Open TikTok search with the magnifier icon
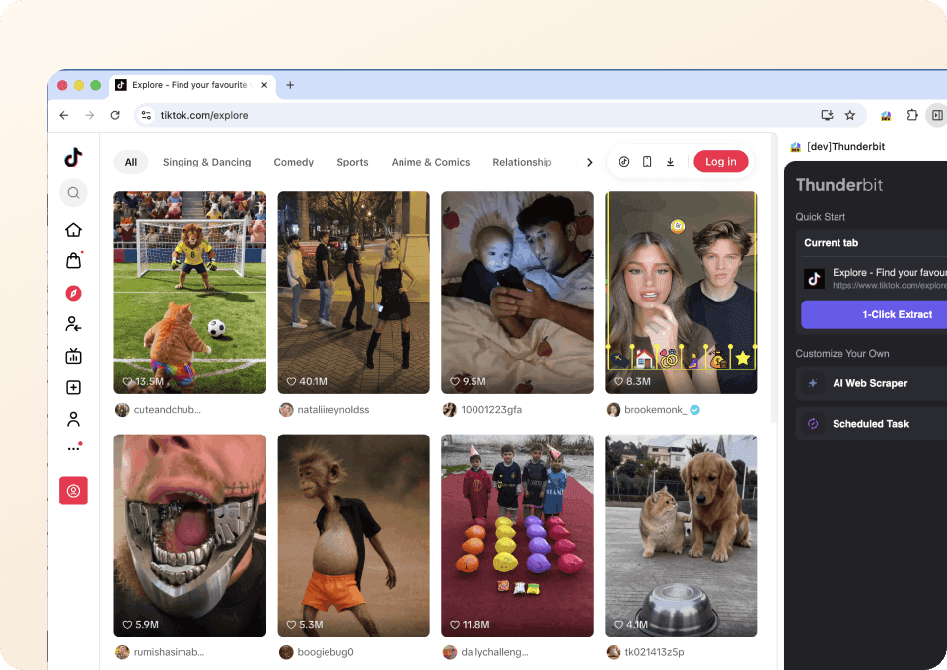947x670 pixels. click(73, 192)
